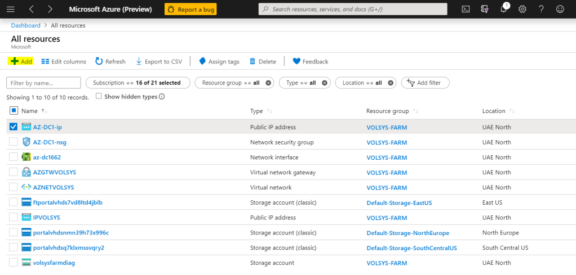Screen dimensions: 576x275
Task: Open the directory and subscription filter icon
Action: pos(484,9)
